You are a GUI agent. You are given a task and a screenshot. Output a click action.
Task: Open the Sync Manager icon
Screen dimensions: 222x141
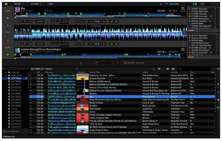[x=4, y=132]
